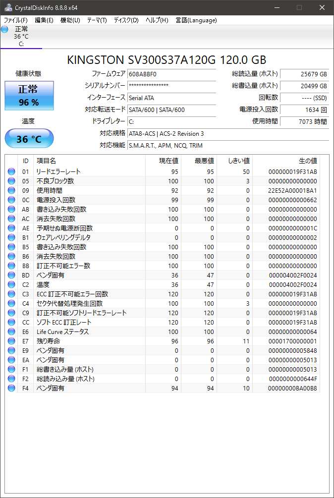Open the 編集(E) menu
The width and height of the screenshot is (334, 498).
(x=44, y=20)
